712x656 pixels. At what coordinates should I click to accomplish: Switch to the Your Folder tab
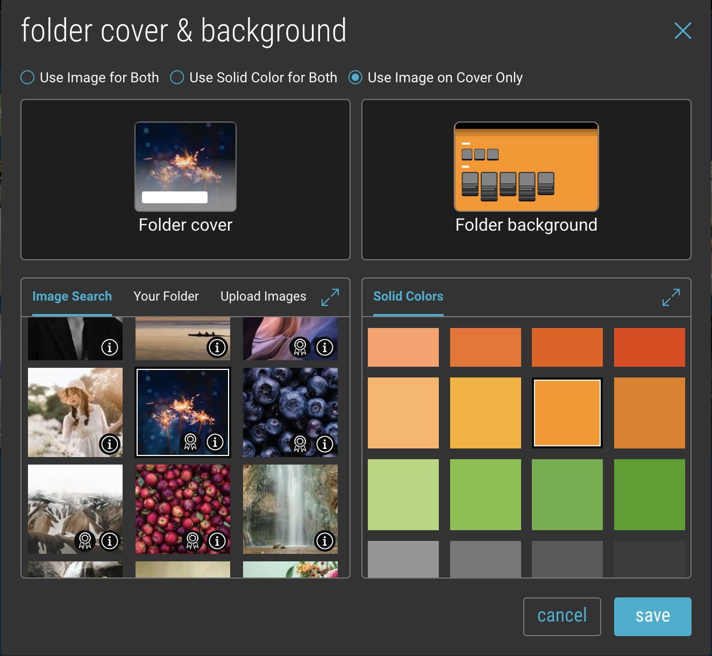[166, 296]
